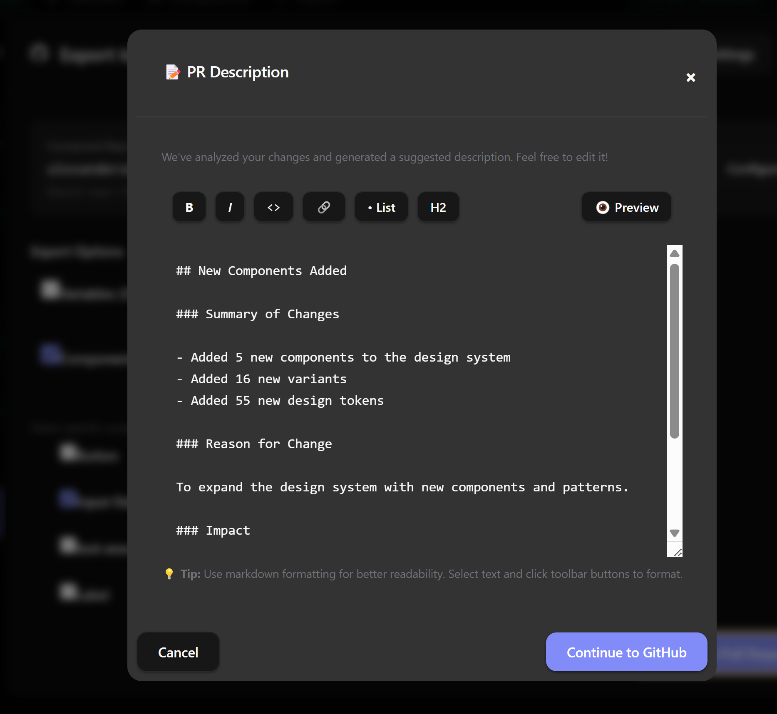Click the scrollbar up arrow in the editor

coord(675,253)
